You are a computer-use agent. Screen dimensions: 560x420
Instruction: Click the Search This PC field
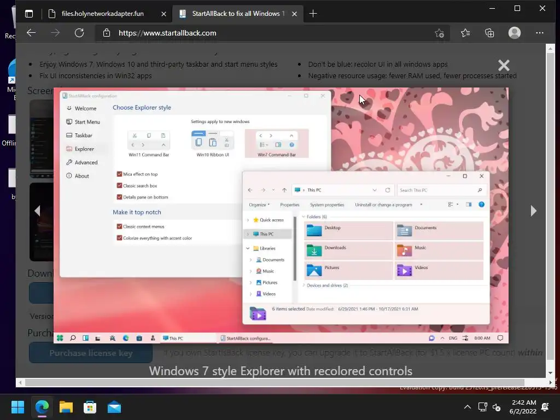click(441, 190)
